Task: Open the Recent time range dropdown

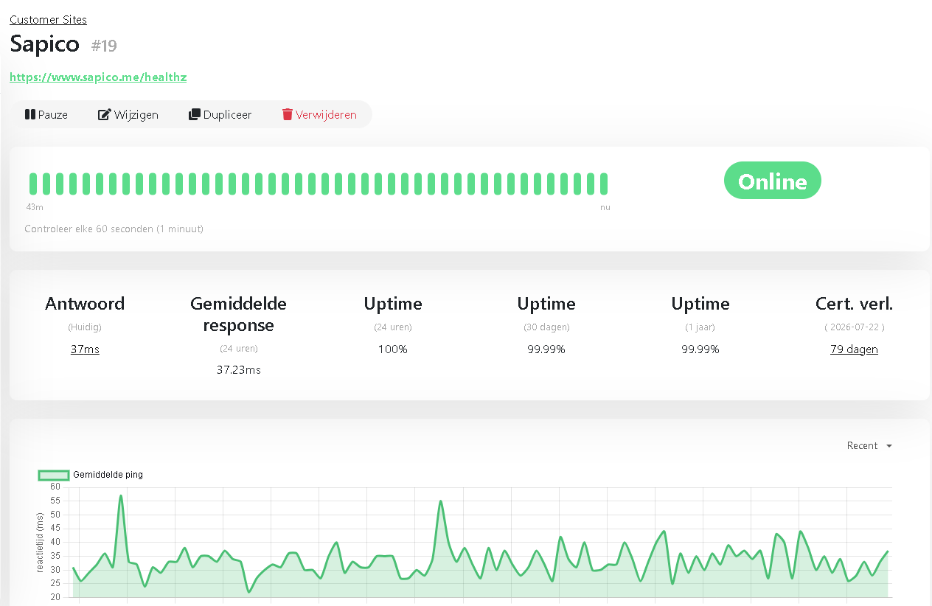Action: pyautogui.click(x=869, y=445)
